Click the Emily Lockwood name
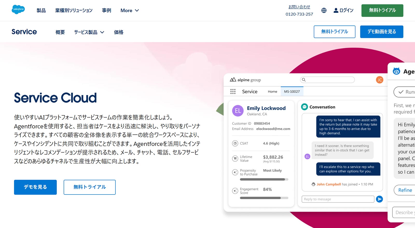 (x=266, y=108)
